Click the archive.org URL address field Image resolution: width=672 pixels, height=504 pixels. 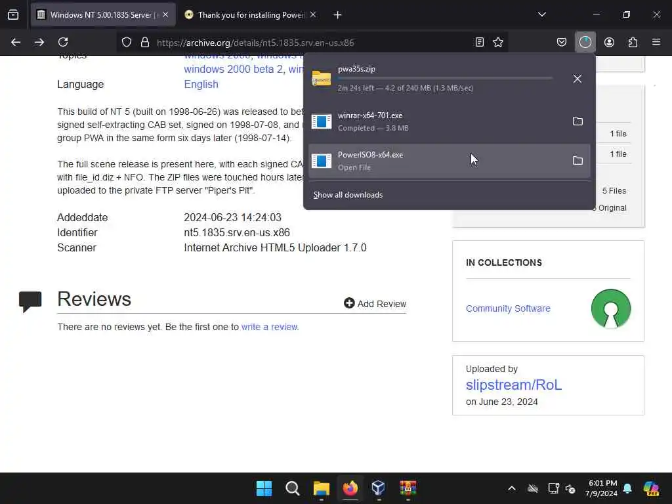click(313, 43)
